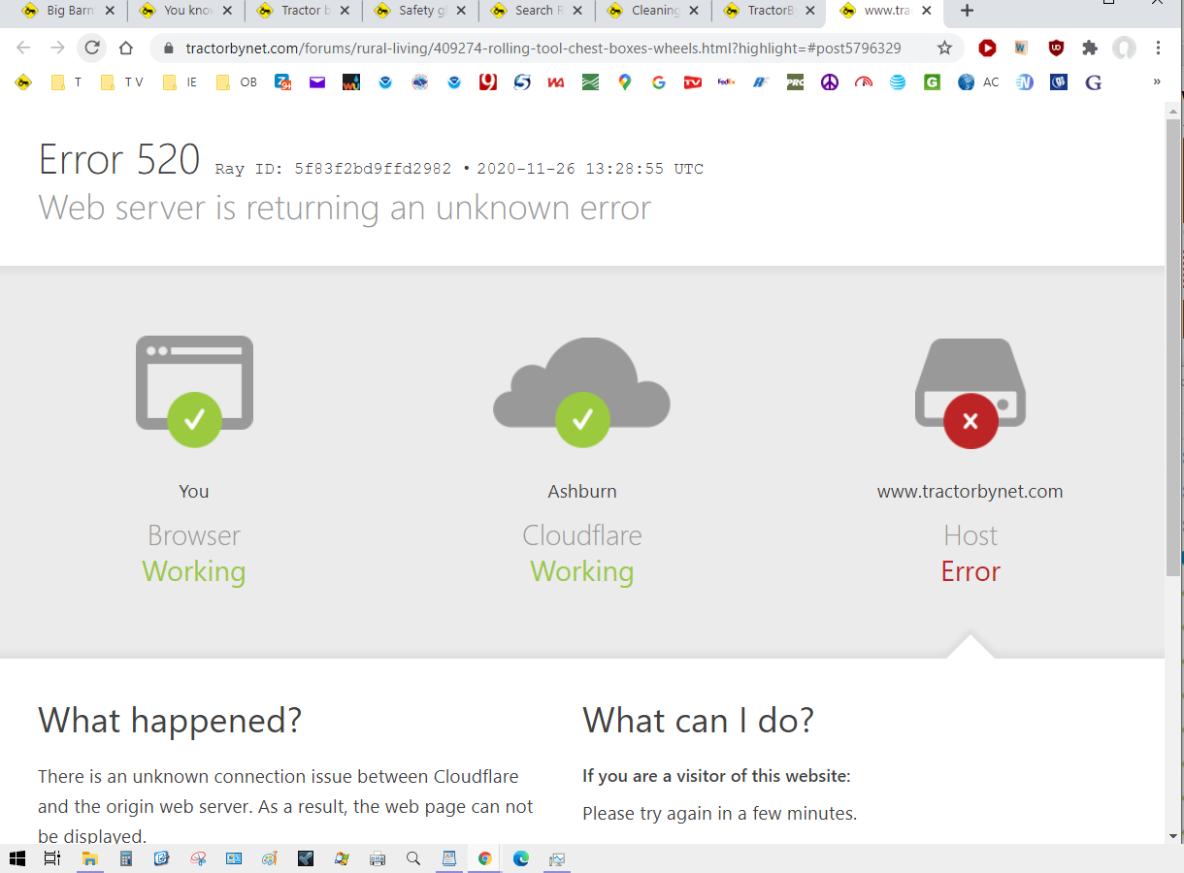Screen dimensions: 1184x873
Task: Click the AT&T bookmark icon
Action: tap(898, 82)
